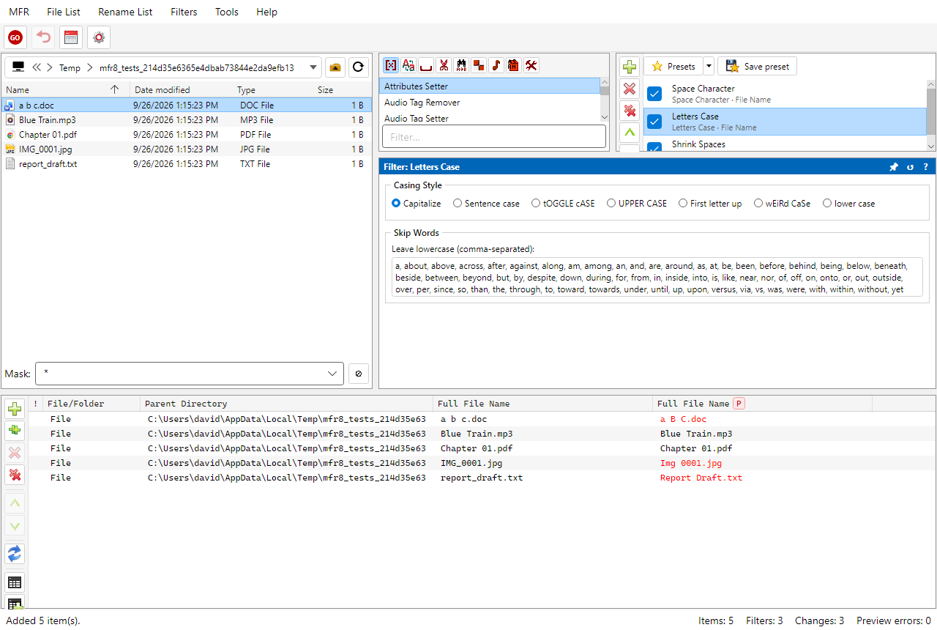Pin the Letters Case filter panel
The image size is (937, 630).
(x=894, y=167)
